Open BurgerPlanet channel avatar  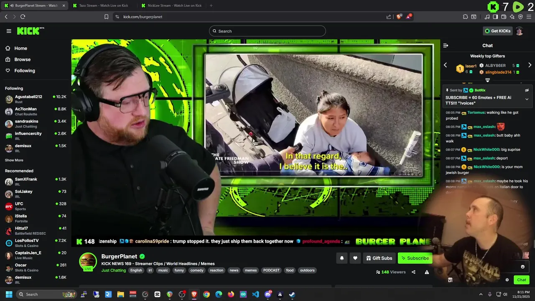tap(88, 261)
